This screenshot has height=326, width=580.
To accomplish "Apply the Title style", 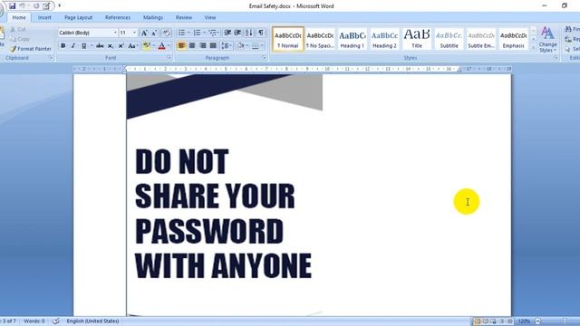I will coord(417,39).
